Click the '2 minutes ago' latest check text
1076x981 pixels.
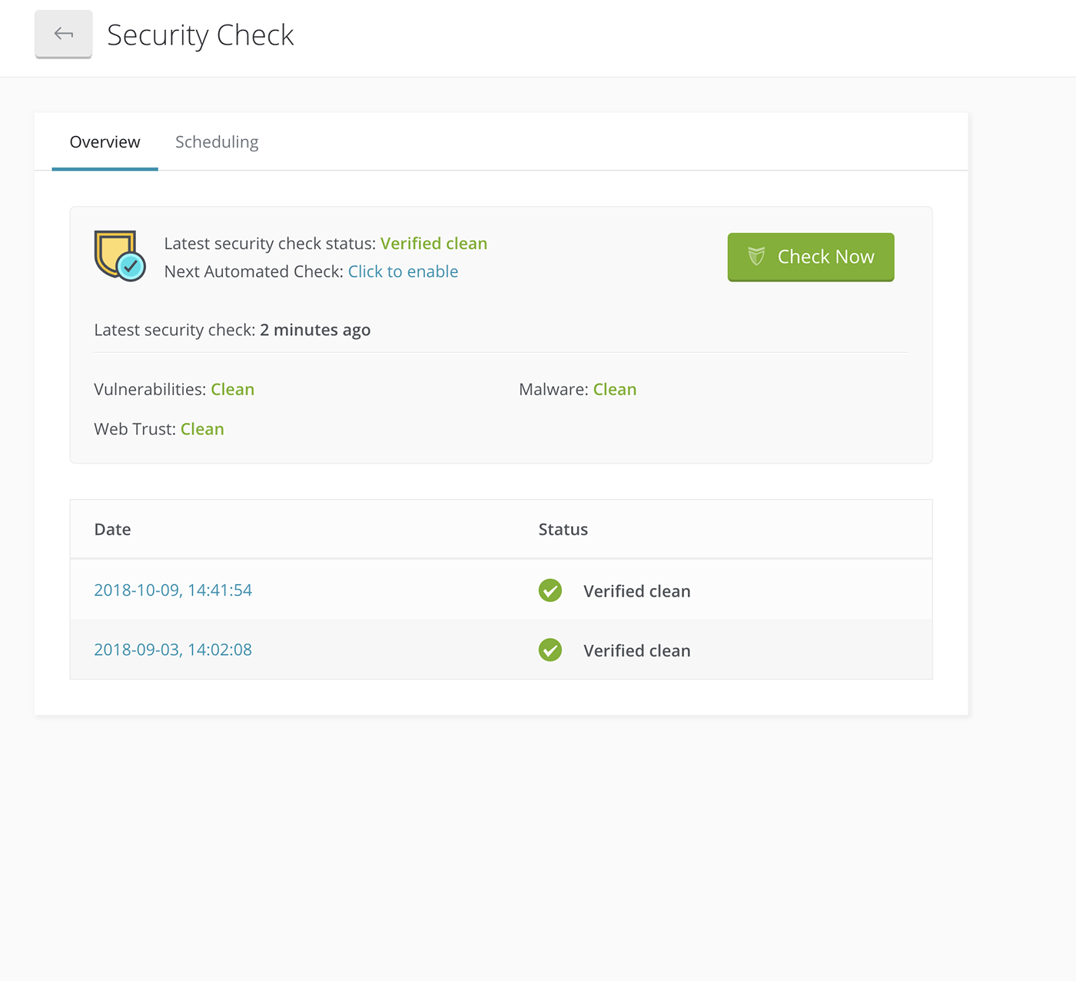pos(315,330)
